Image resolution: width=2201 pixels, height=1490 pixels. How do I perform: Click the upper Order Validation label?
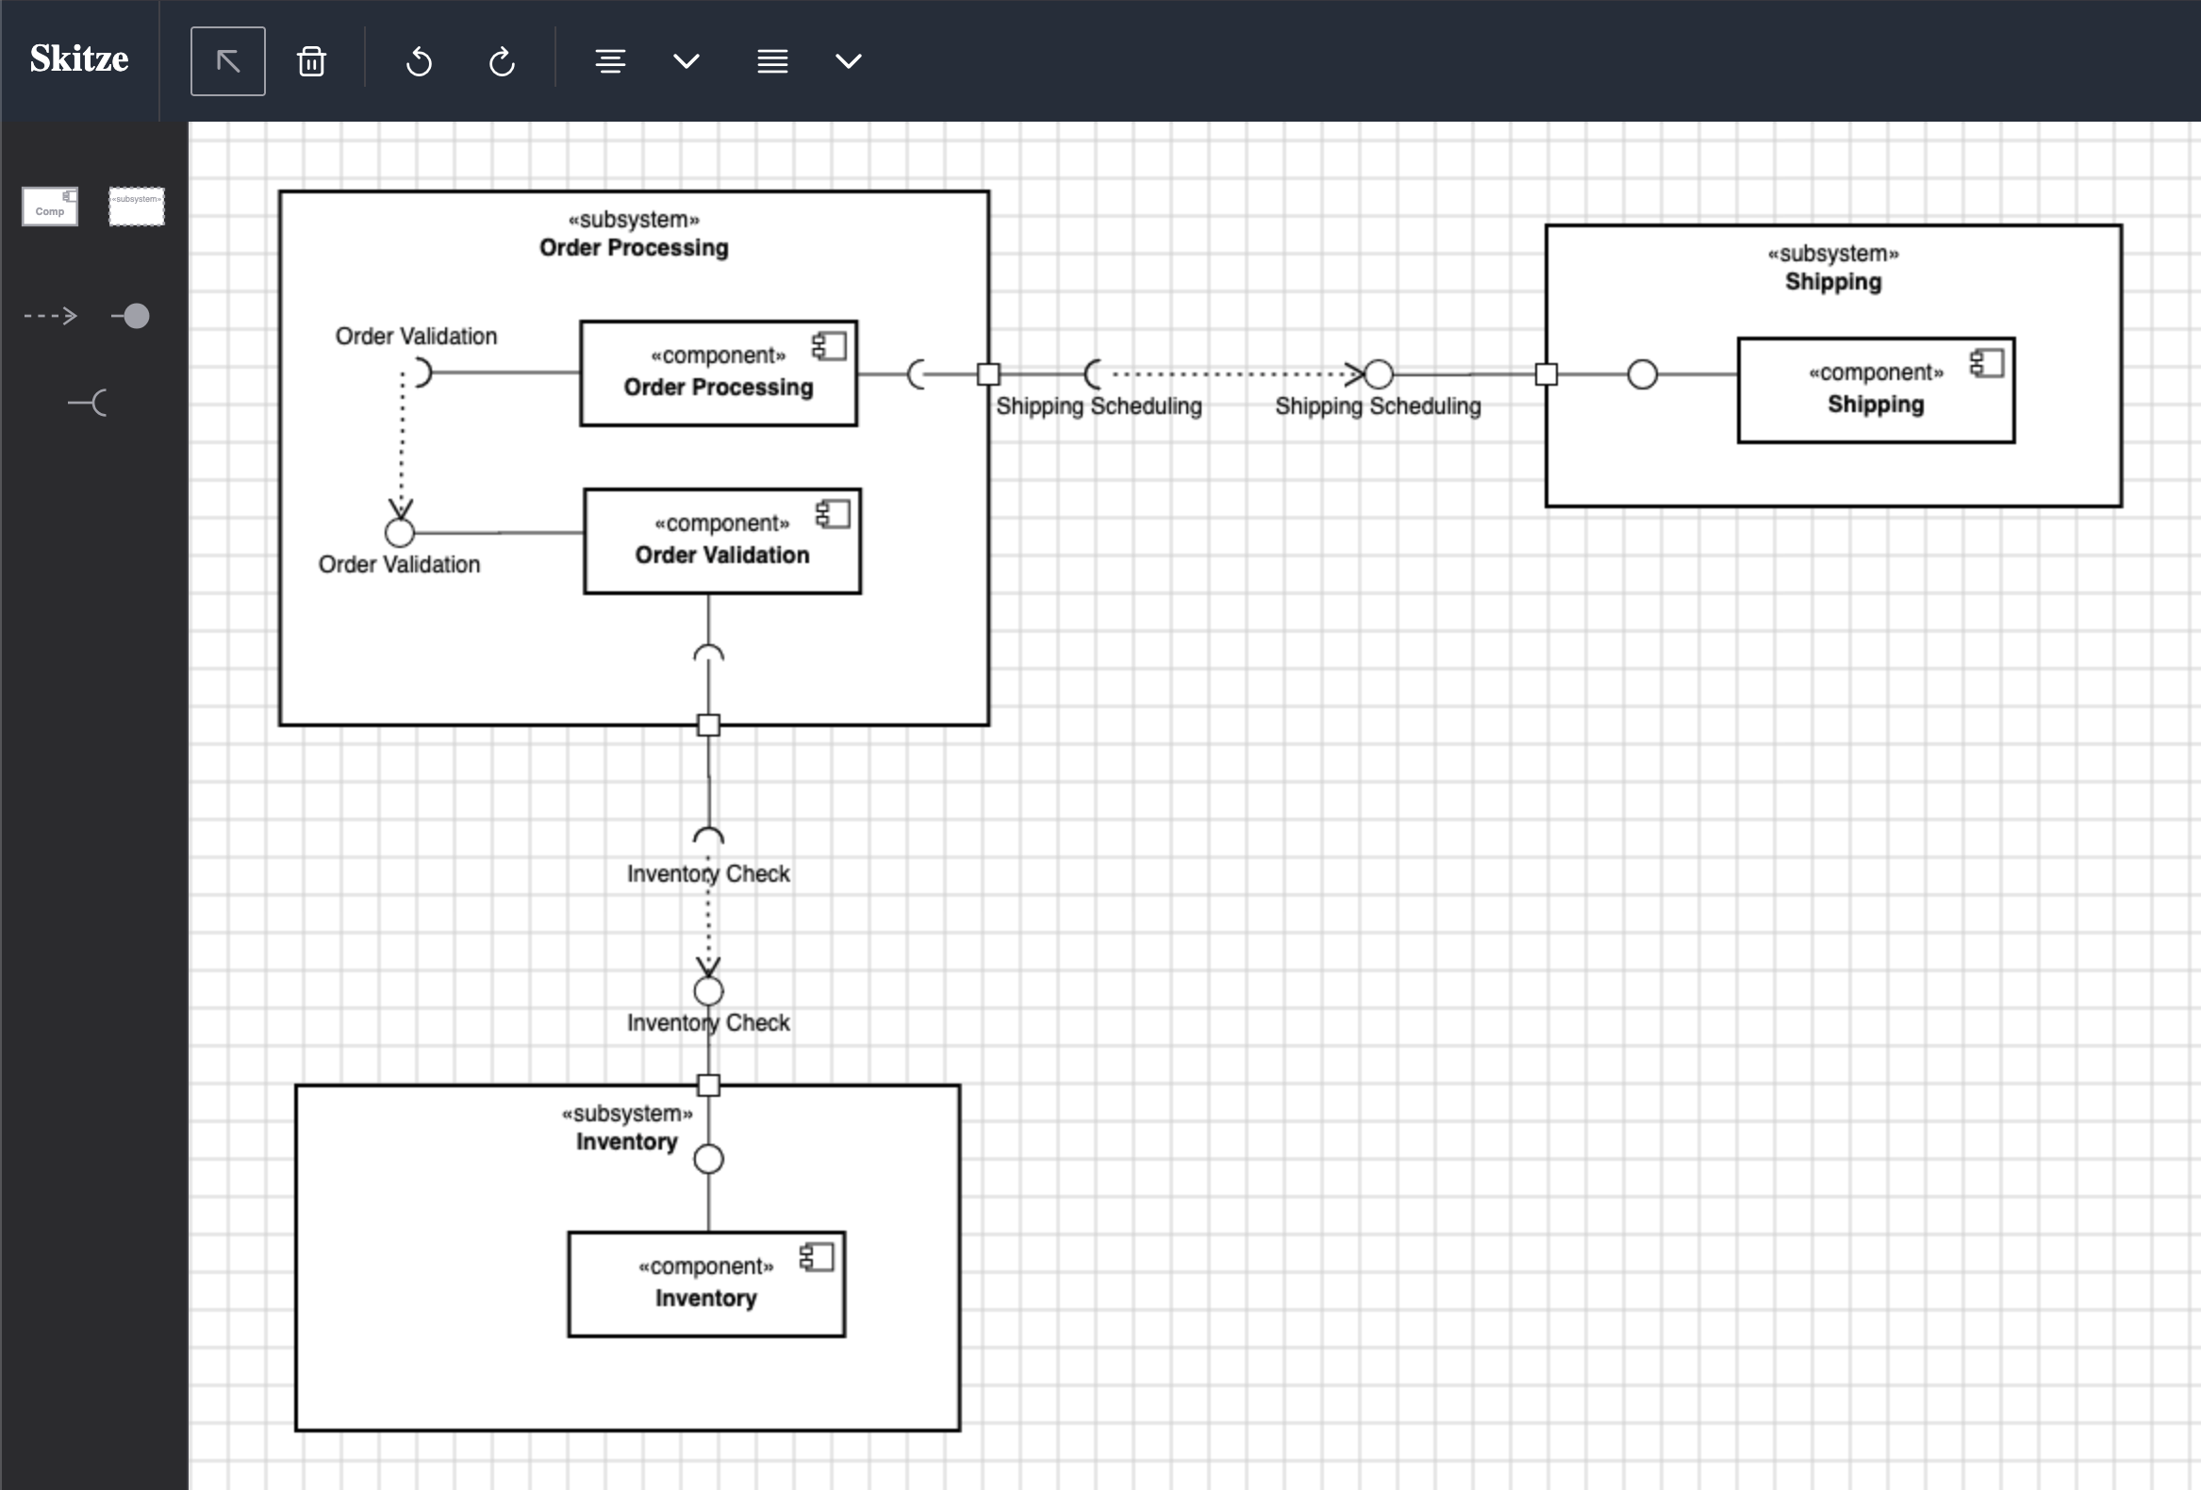point(416,337)
